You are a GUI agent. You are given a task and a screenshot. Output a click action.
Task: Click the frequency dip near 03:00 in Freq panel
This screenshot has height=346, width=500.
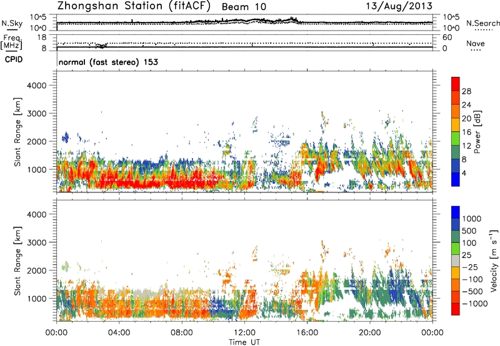click(x=101, y=46)
